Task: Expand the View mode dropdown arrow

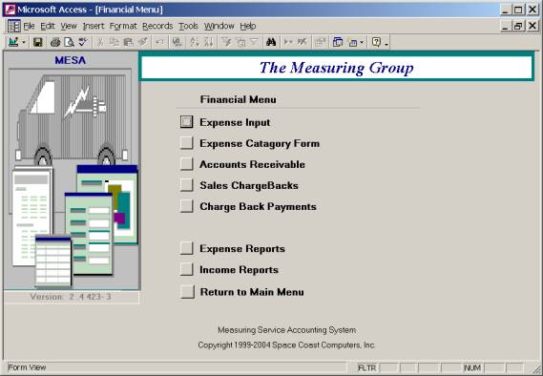Action: pos(24,43)
